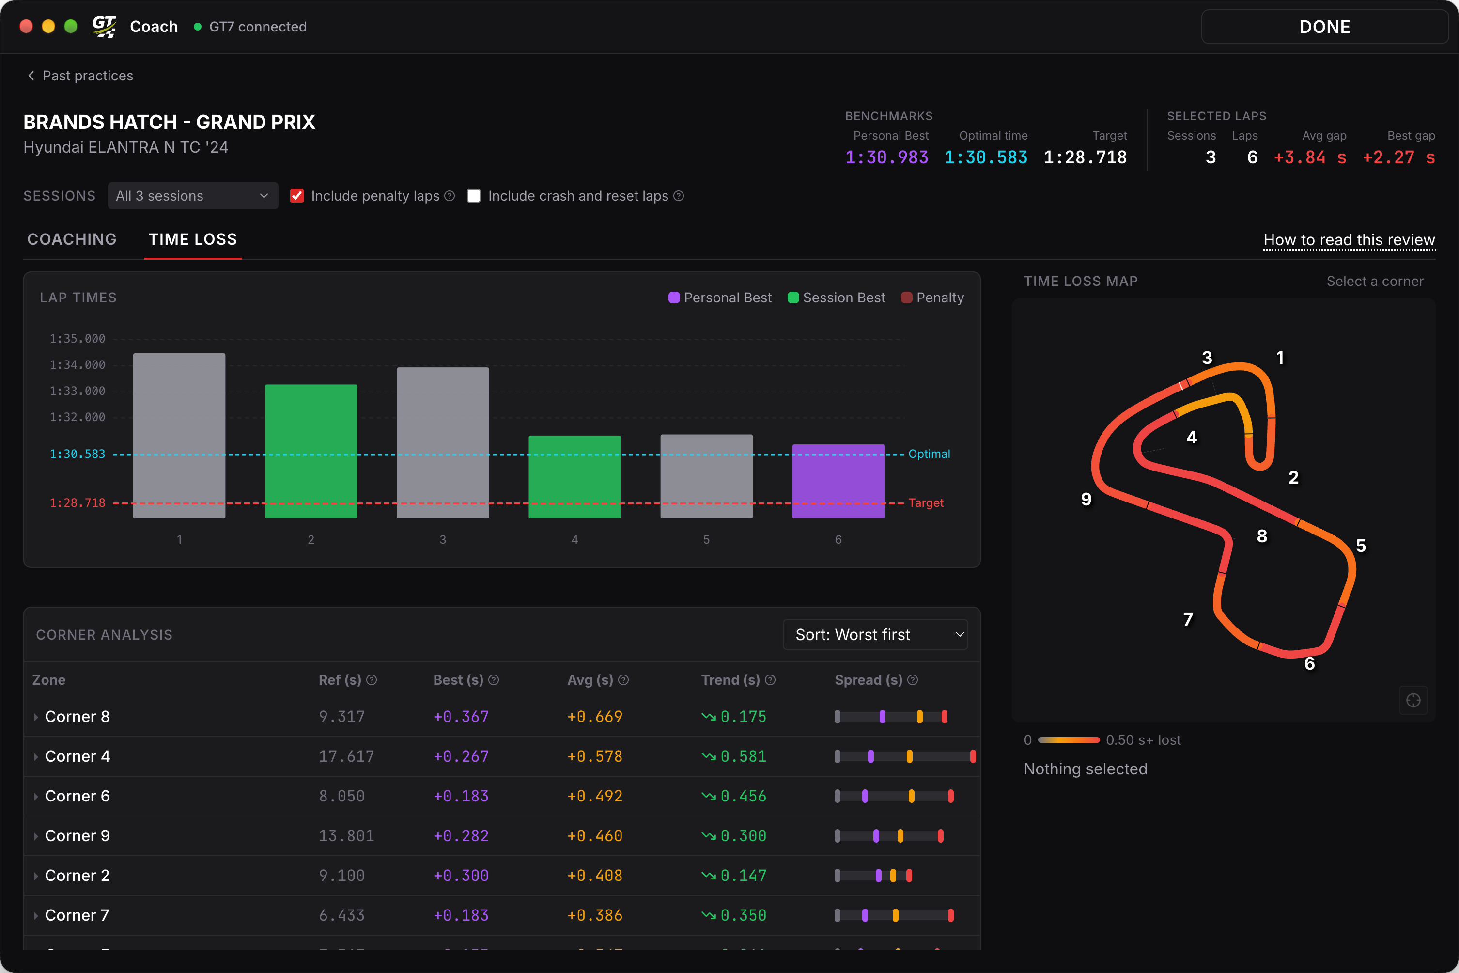1459x973 pixels.
Task: Expand the Corner 4 row
Action: click(36, 757)
